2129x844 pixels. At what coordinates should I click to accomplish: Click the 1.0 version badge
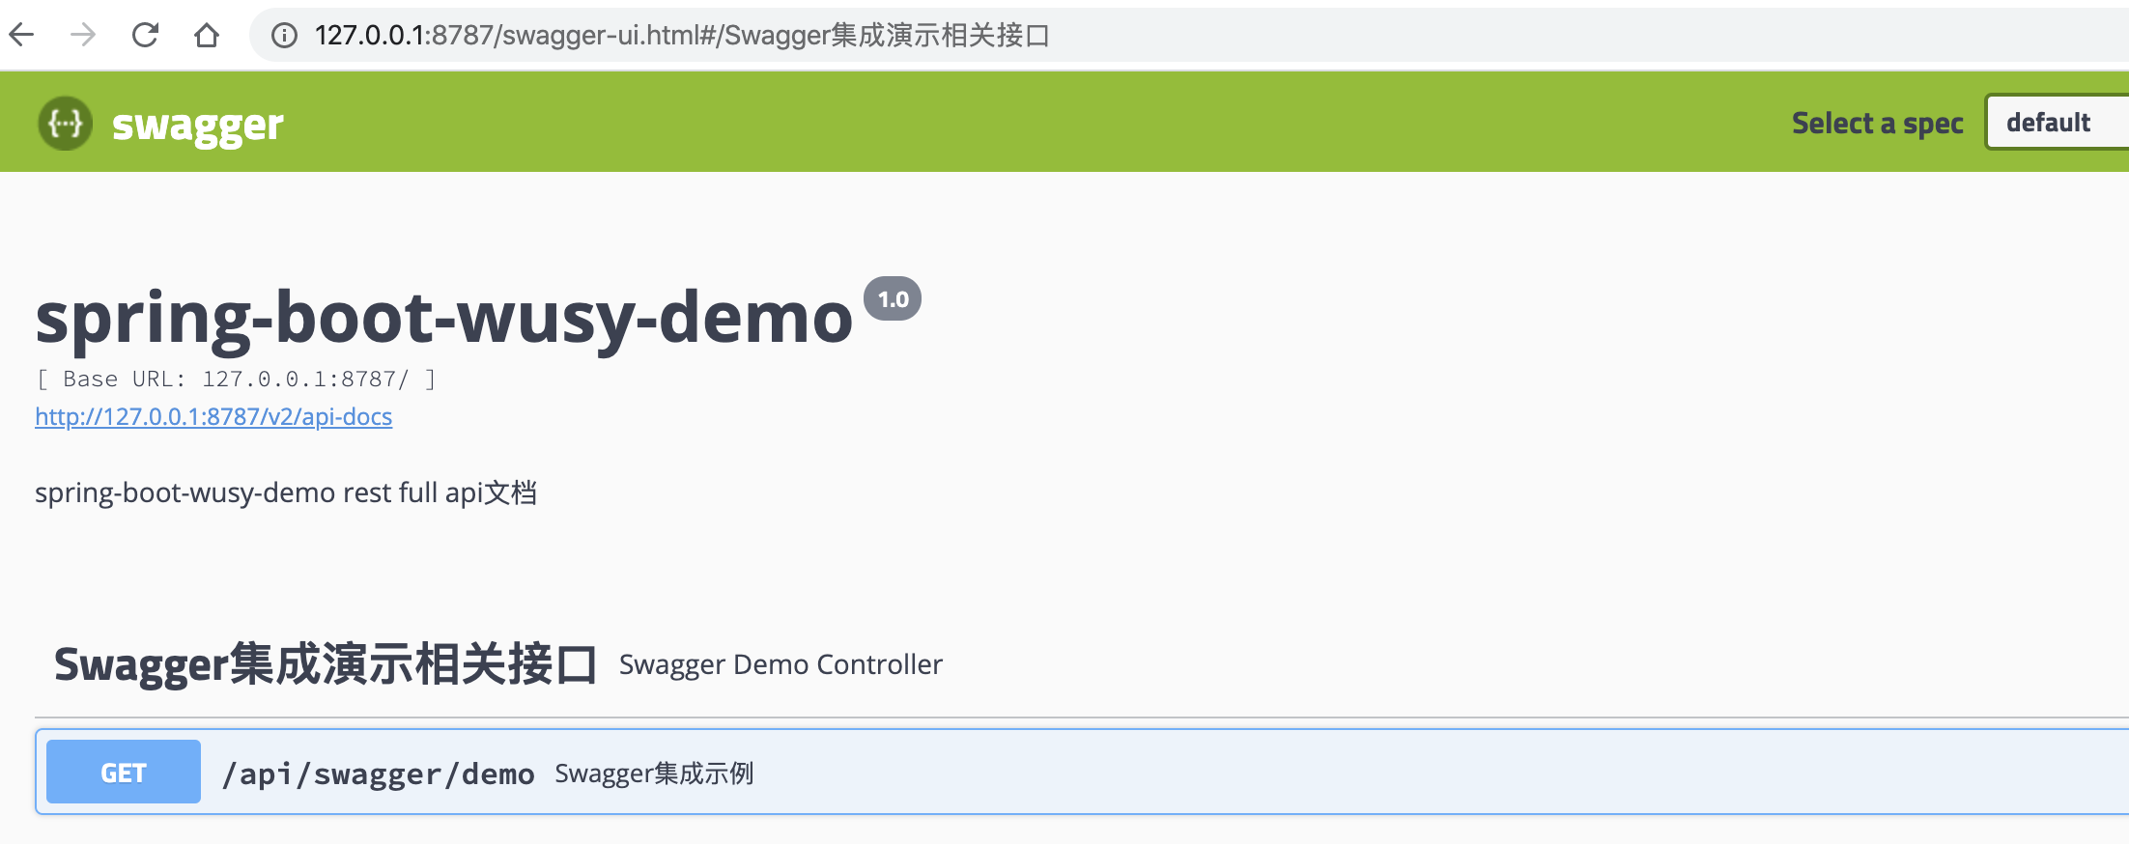click(893, 299)
